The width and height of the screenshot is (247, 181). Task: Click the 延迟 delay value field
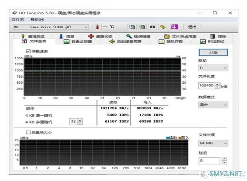[209, 161]
